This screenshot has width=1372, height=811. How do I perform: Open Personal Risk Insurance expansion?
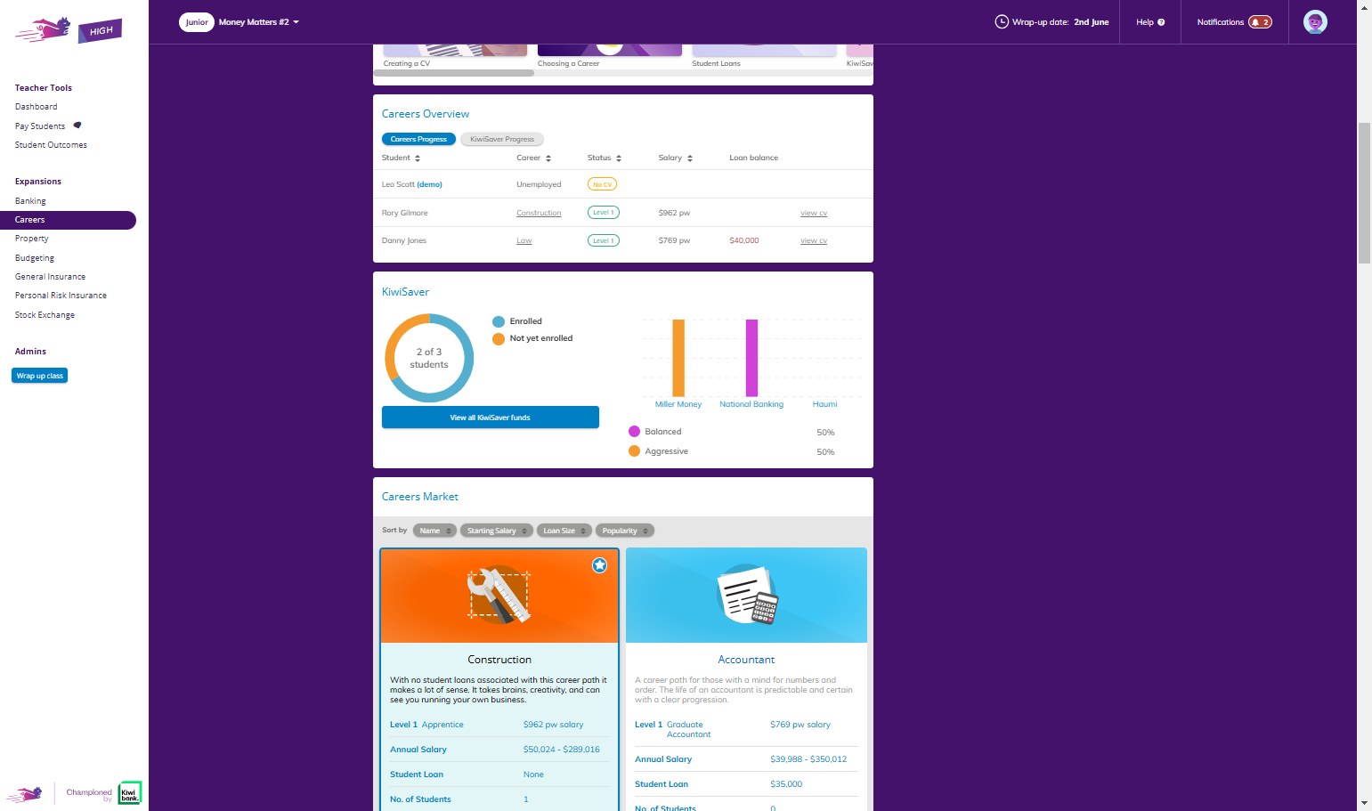61,296
